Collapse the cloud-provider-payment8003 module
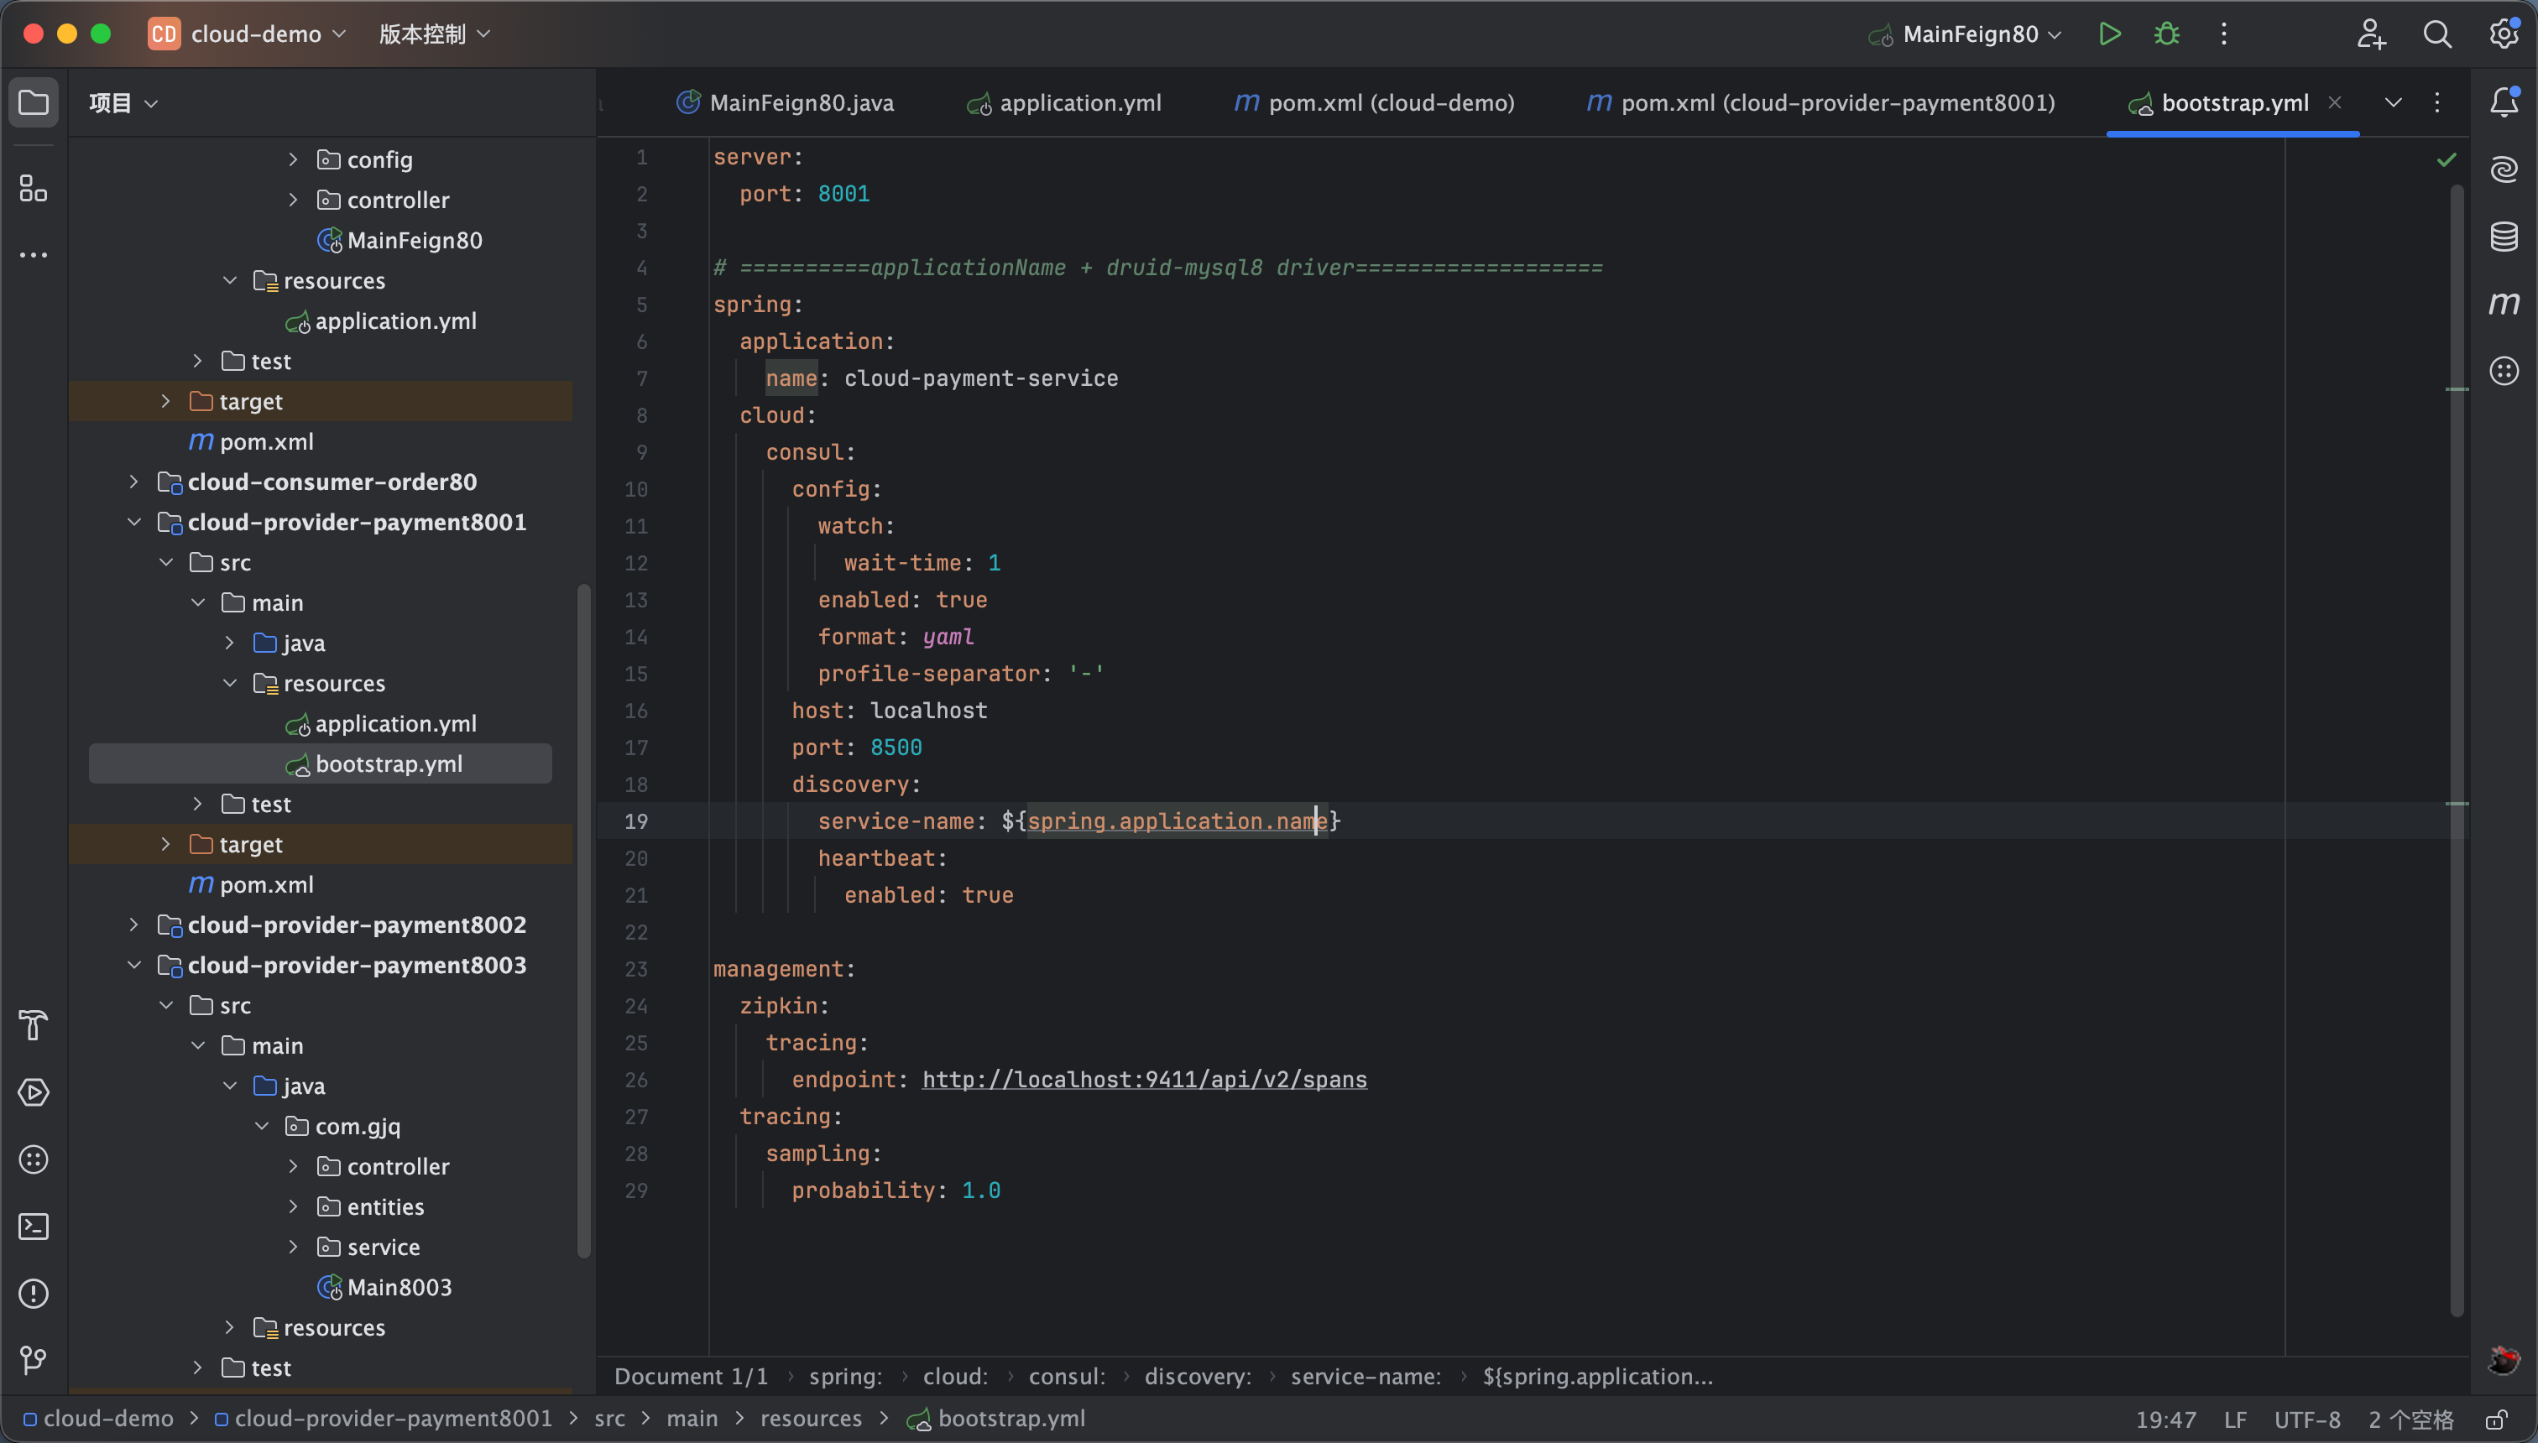The width and height of the screenshot is (2538, 1443). (133, 966)
